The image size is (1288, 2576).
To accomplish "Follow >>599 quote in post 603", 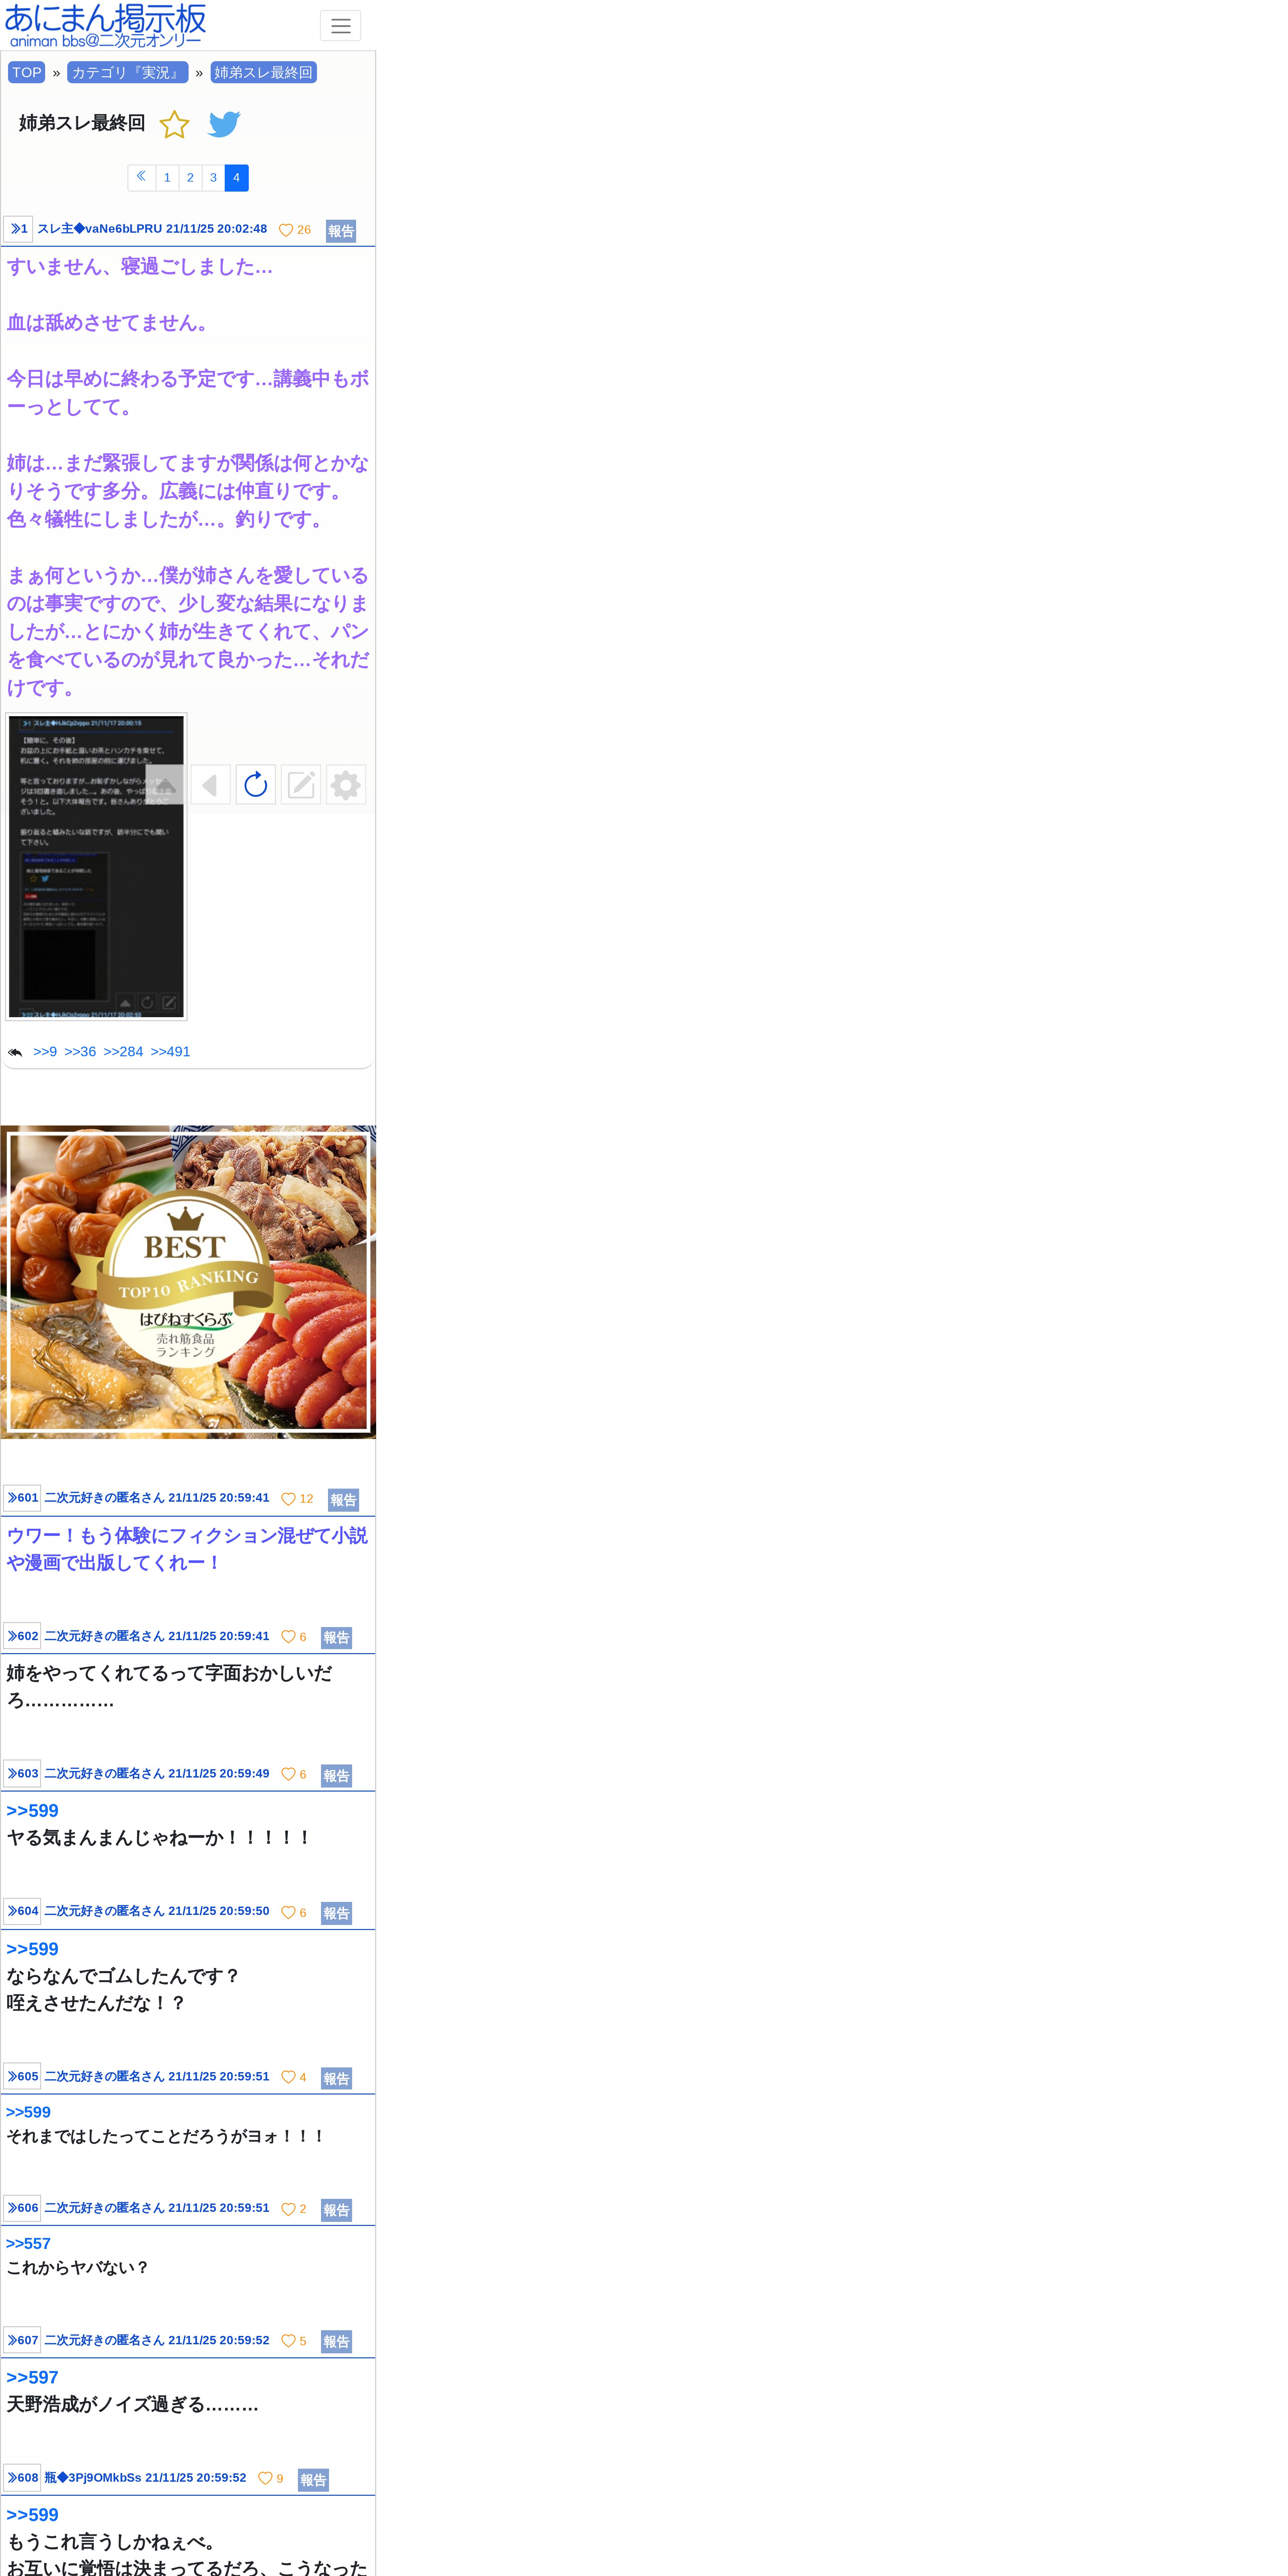I will [x=32, y=1811].
